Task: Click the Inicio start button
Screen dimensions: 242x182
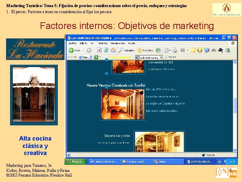Action: pos(76,161)
